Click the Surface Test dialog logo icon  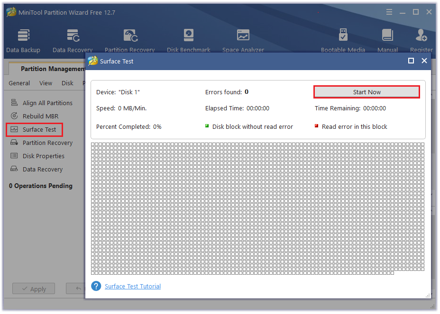[93, 61]
